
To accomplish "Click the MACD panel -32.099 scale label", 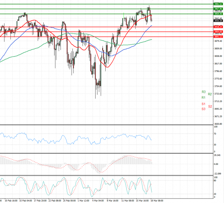I will 217,174.
